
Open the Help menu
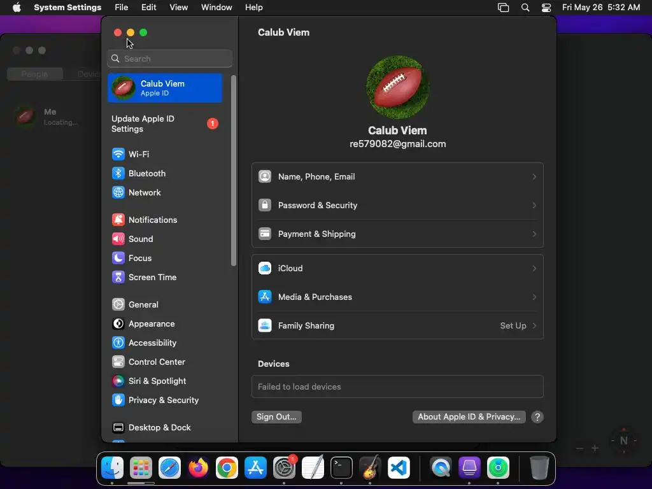[x=253, y=8]
